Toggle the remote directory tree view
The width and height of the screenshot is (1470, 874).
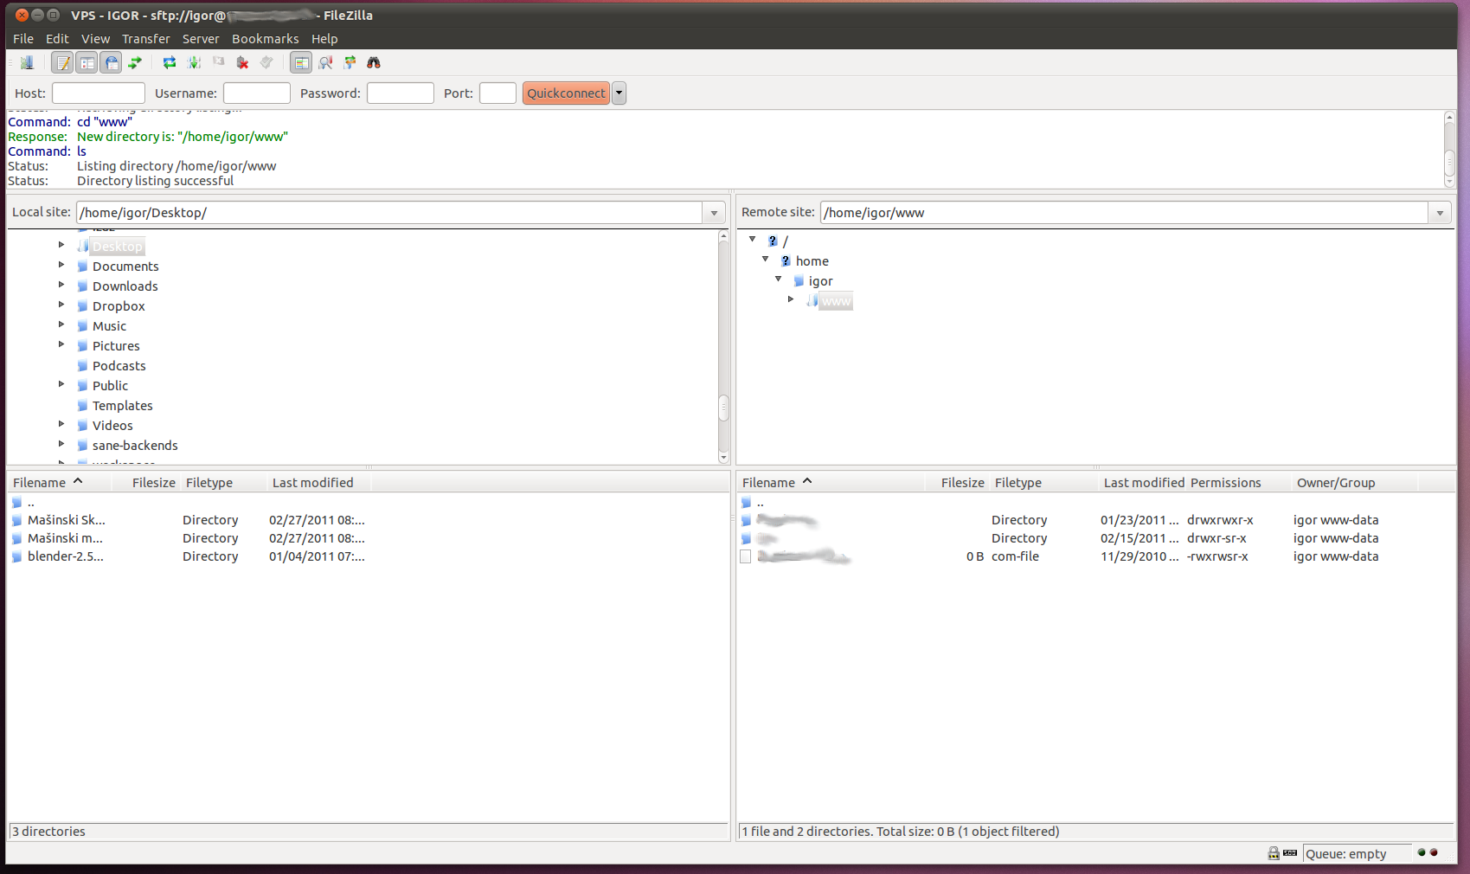(111, 62)
